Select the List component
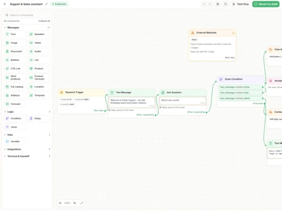 pyautogui.click(x=39, y=60)
